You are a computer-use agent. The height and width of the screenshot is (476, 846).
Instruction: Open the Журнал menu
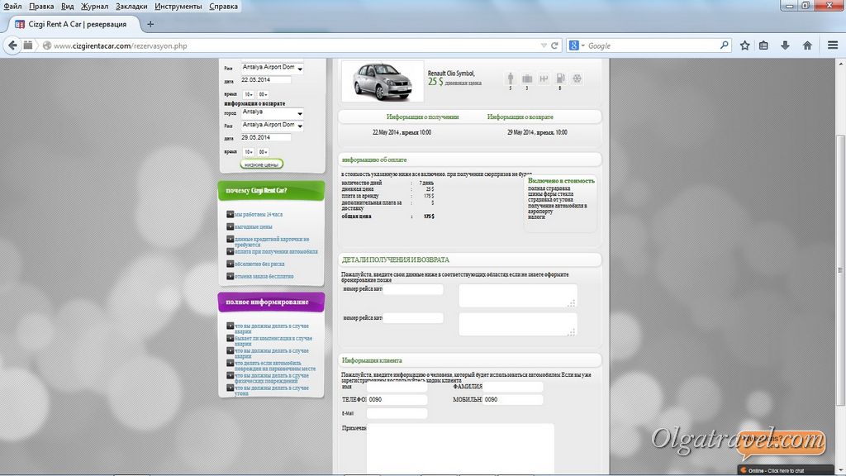tap(94, 6)
